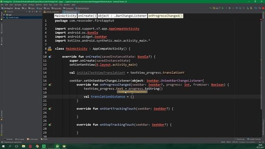Open the app run configuration dropdown
Image resolution: width=265 pixels, height=149 pixels.
[217, 8]
